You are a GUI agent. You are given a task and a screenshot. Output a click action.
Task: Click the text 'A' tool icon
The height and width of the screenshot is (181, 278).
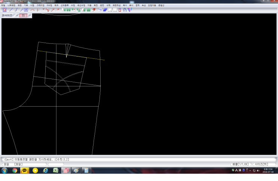(x=26, y=10)
